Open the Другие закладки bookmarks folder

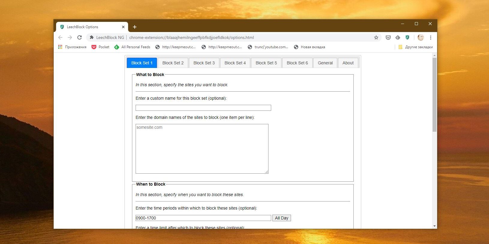415,47
